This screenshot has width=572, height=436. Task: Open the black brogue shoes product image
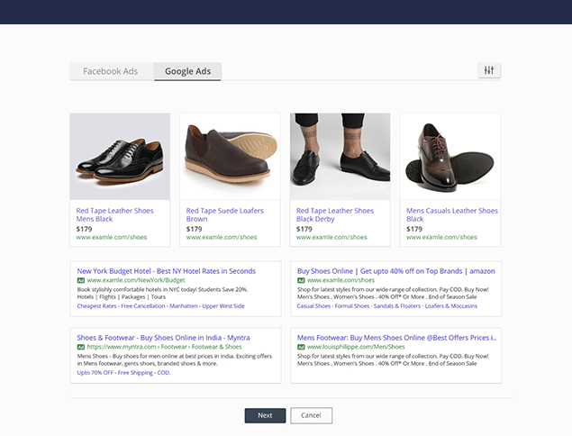pyautogui.click(x=120, y=156)
